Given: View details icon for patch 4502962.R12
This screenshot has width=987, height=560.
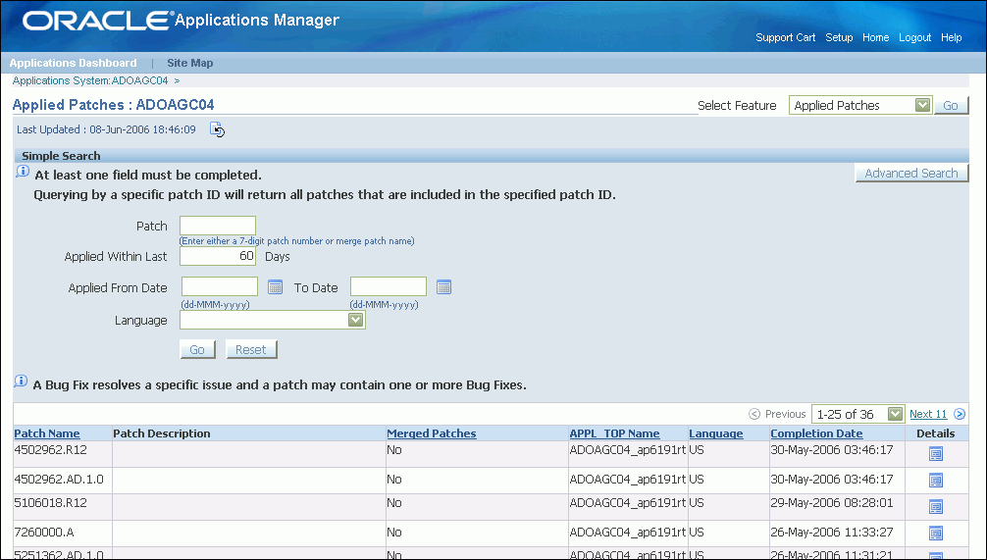Looking at the screenshot, I should point(936,454).
